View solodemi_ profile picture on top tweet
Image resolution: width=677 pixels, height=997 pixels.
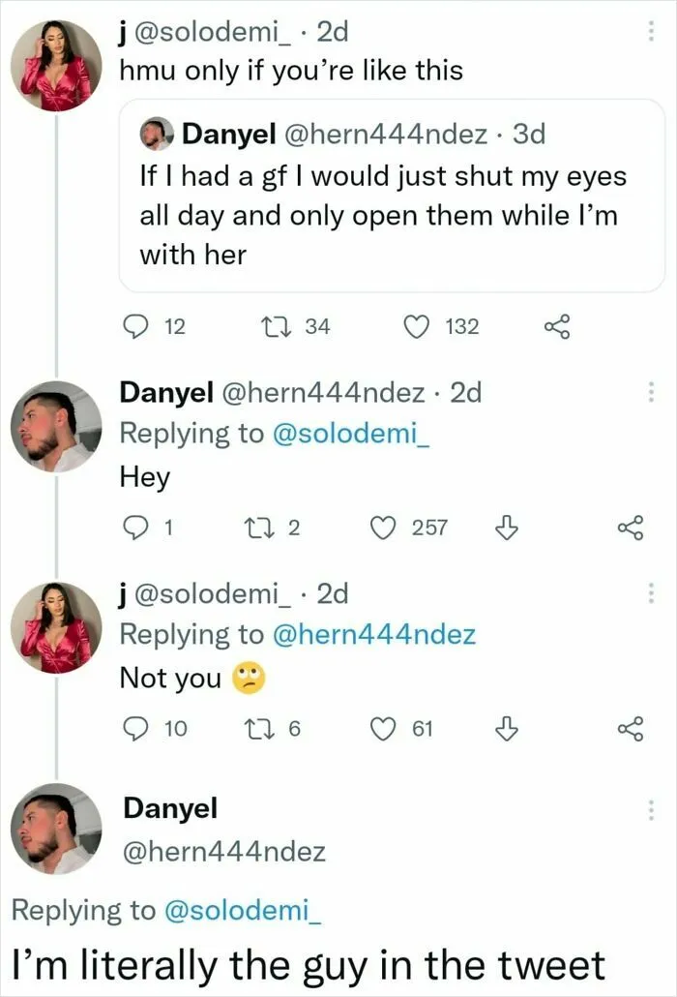pos(56,66)
